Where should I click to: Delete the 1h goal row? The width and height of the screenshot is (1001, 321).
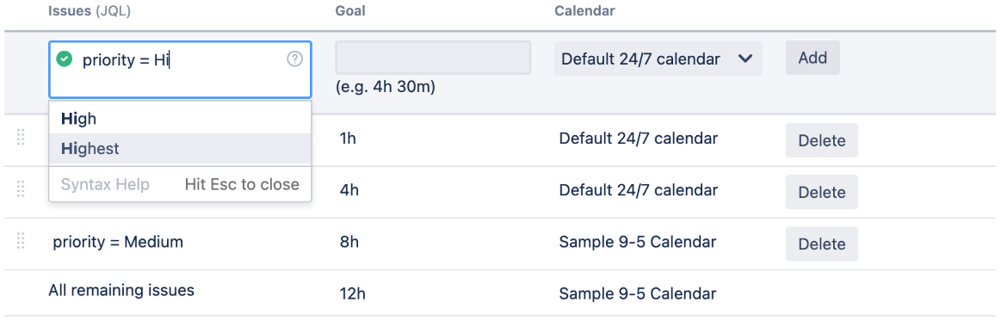pyautogui.click(x=822, y=140)
